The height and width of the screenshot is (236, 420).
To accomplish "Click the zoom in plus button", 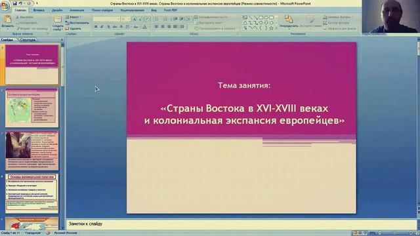I will click(x=411, y=233).
